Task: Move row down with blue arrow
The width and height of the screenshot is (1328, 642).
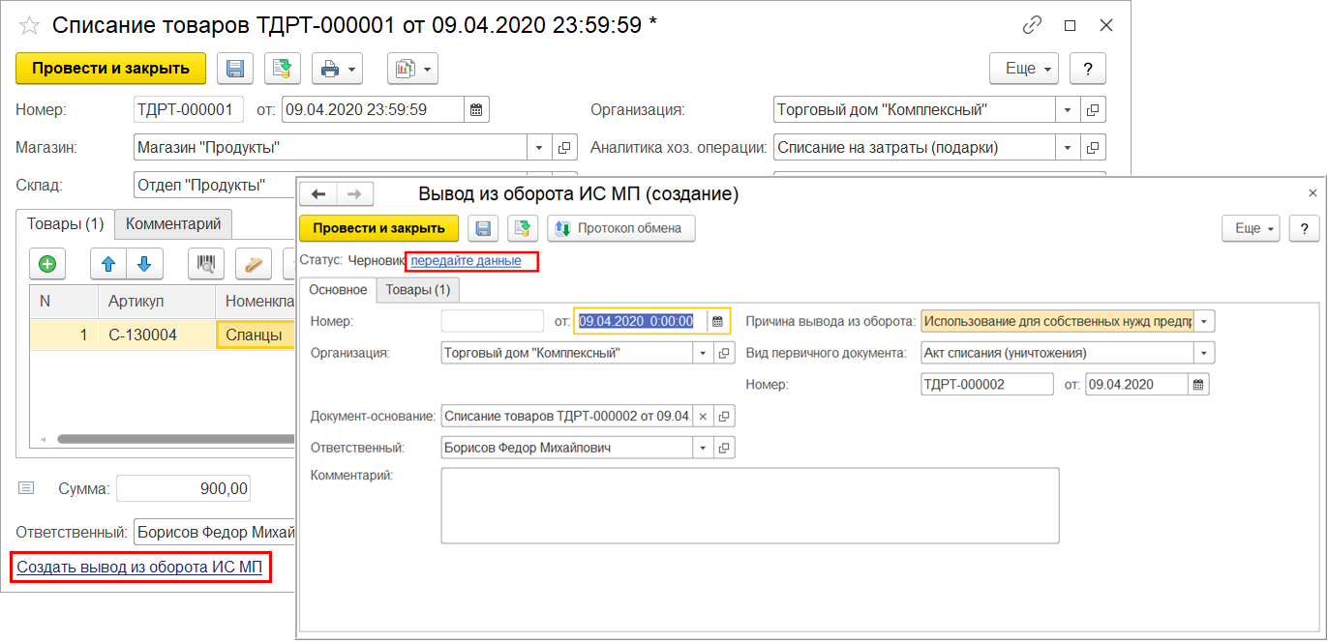Action: (144, 262)
